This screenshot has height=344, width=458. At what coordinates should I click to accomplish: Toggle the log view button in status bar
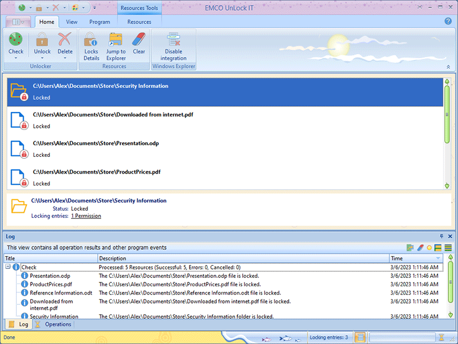(361, 337)
